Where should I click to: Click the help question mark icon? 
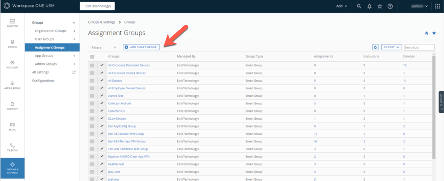(390, 6)
